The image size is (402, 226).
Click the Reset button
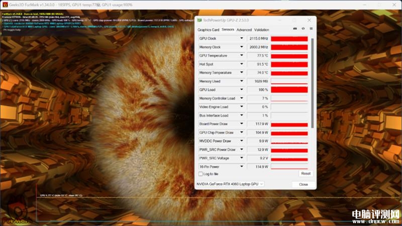306,173
